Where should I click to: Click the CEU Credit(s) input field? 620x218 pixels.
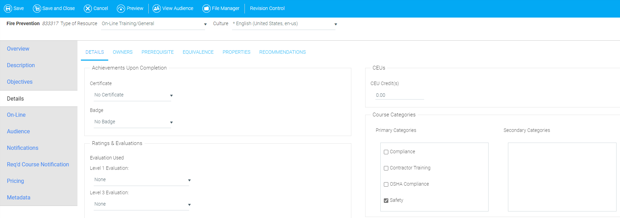(399, 95)
